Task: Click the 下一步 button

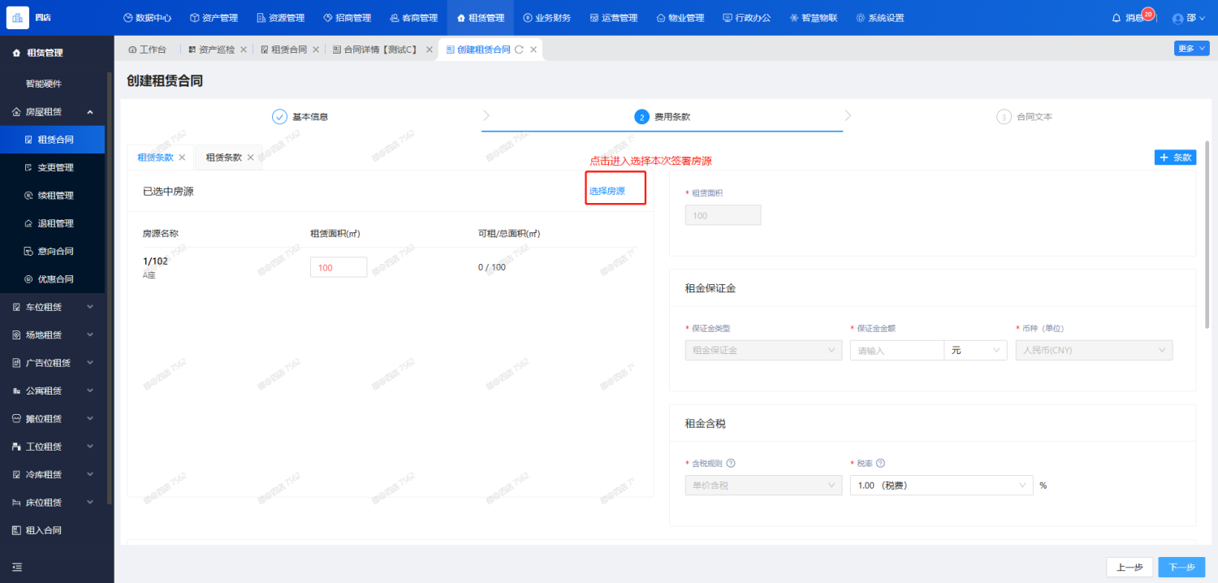Action: click(1181, 567)
